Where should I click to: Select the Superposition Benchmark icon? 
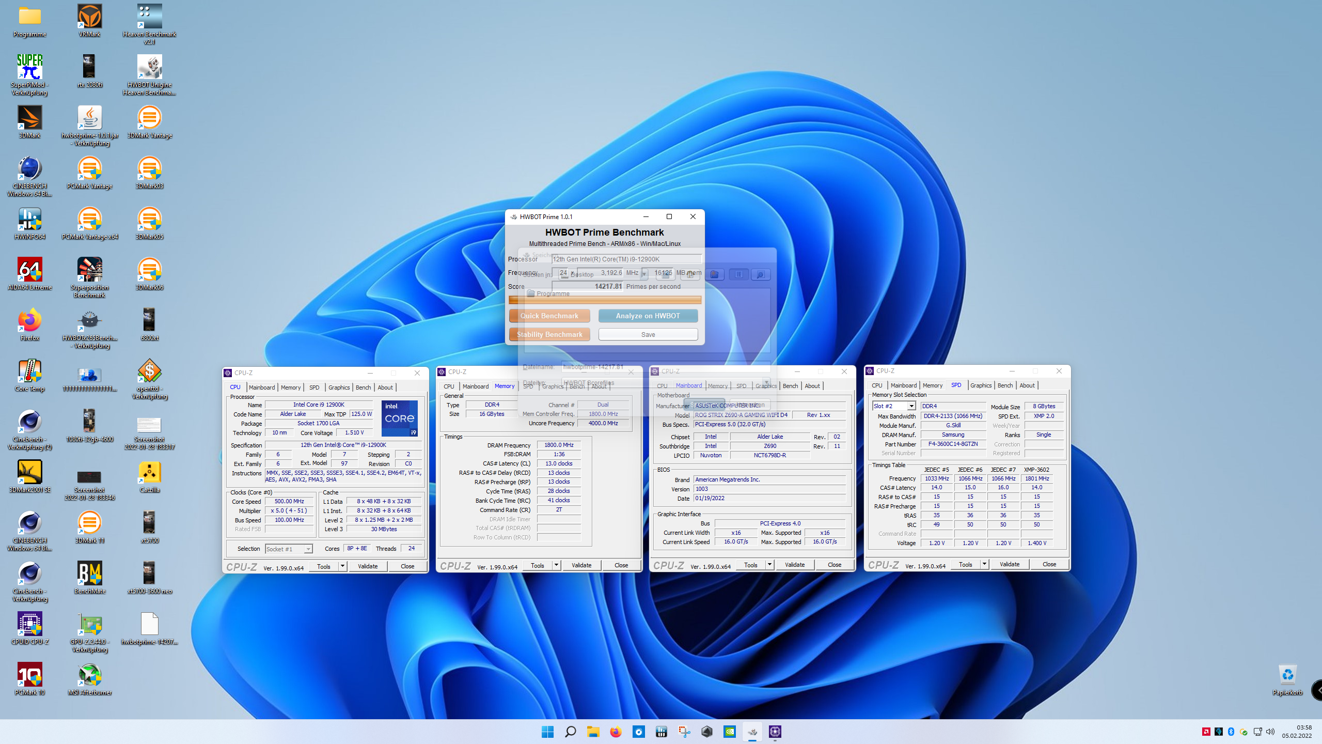pos(90,277)
